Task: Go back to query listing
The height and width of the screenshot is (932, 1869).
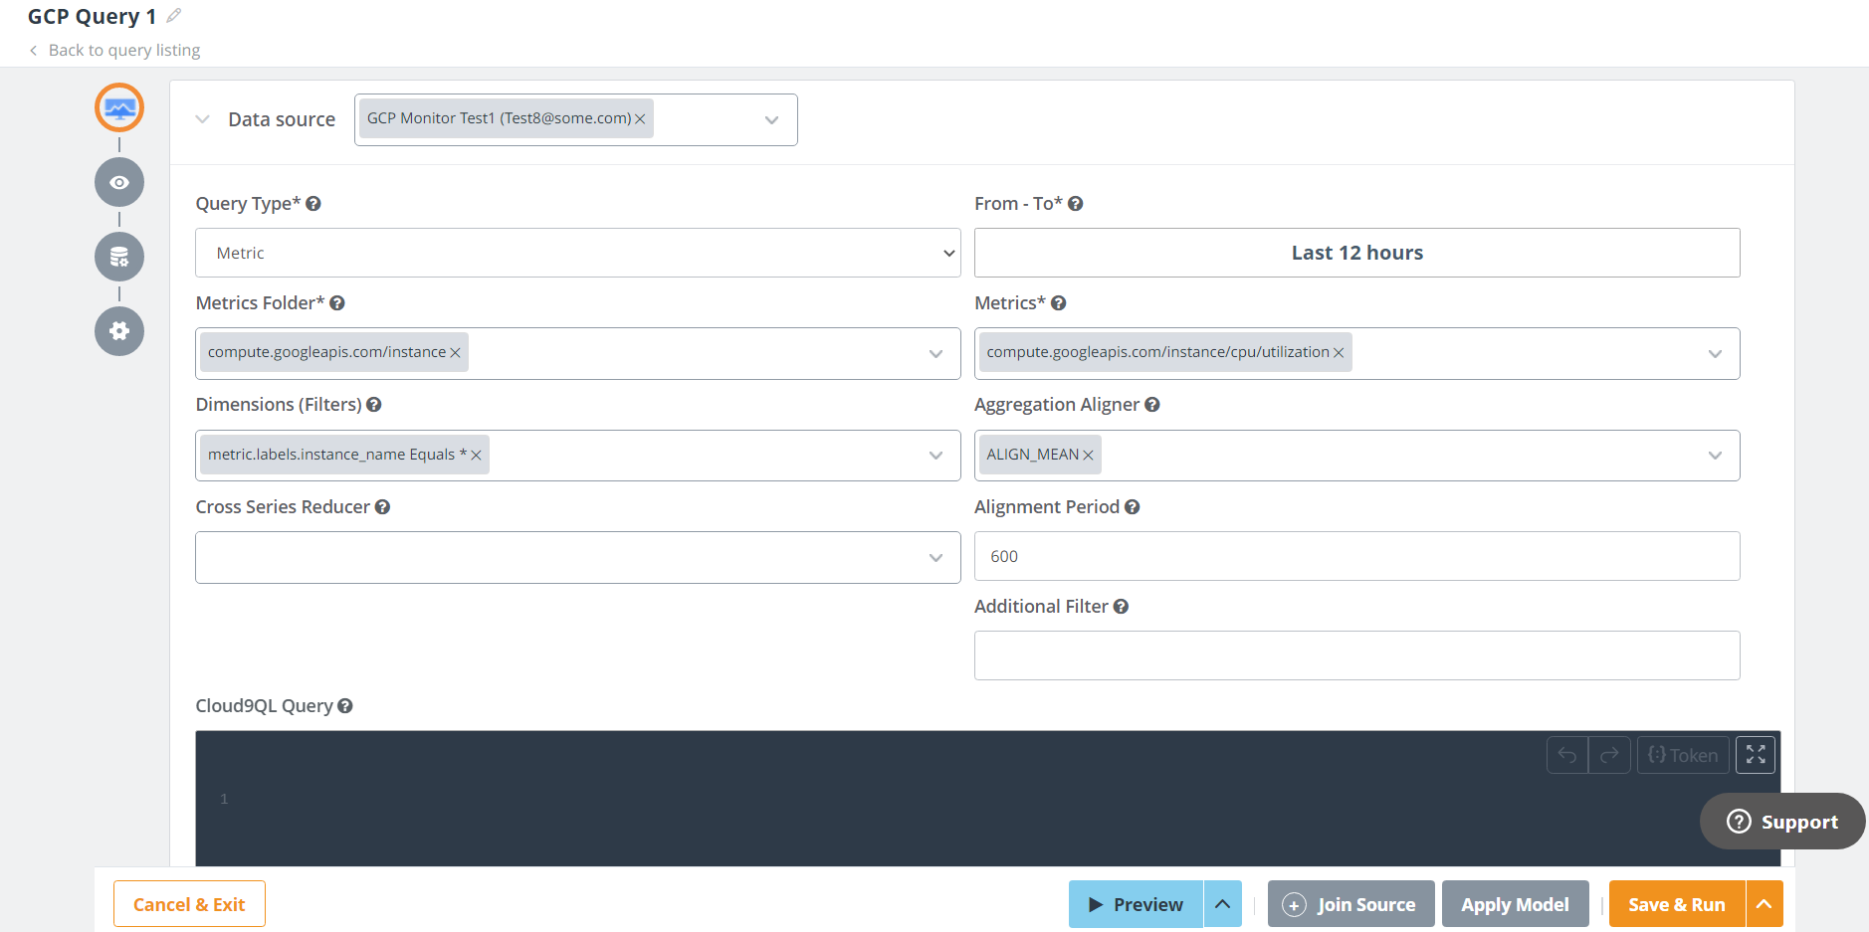Action: pos(123,51)
